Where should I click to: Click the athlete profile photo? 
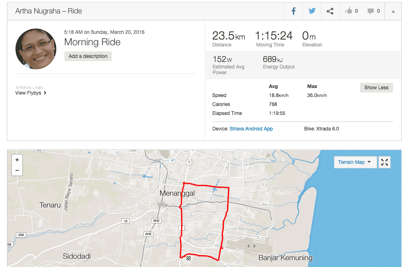point(35,49)
